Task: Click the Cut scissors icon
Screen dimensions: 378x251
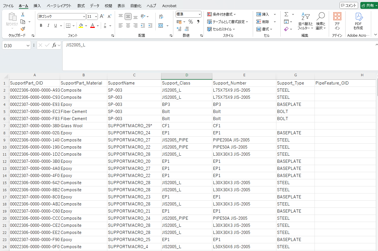Action: [x=23, y=15]
